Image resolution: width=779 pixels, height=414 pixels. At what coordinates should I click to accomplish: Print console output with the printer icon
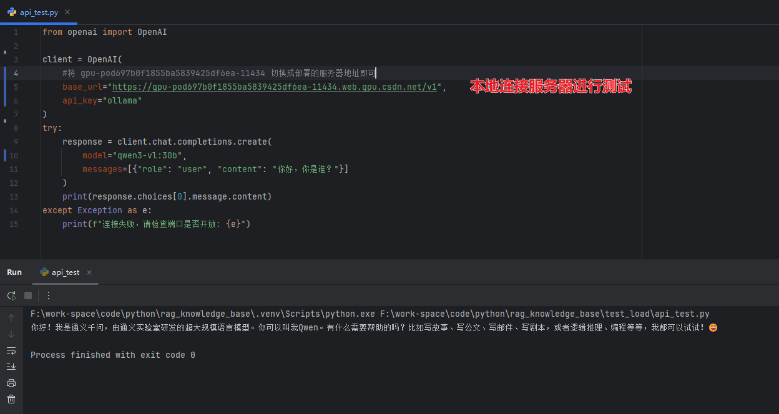click(x=11, y=383)
